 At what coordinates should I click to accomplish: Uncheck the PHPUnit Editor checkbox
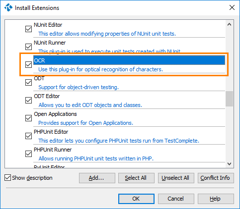[x=28, y=136]
